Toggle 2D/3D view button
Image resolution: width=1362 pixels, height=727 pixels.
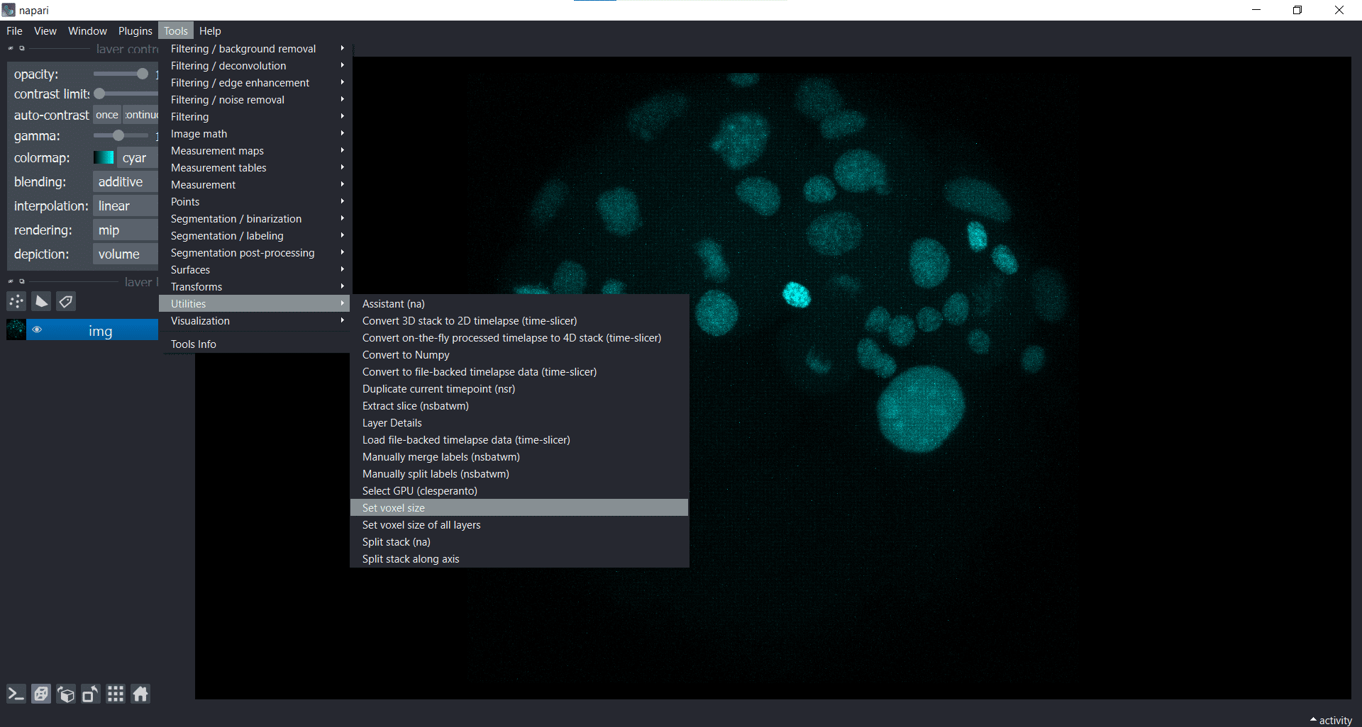(x=41, y=694)
